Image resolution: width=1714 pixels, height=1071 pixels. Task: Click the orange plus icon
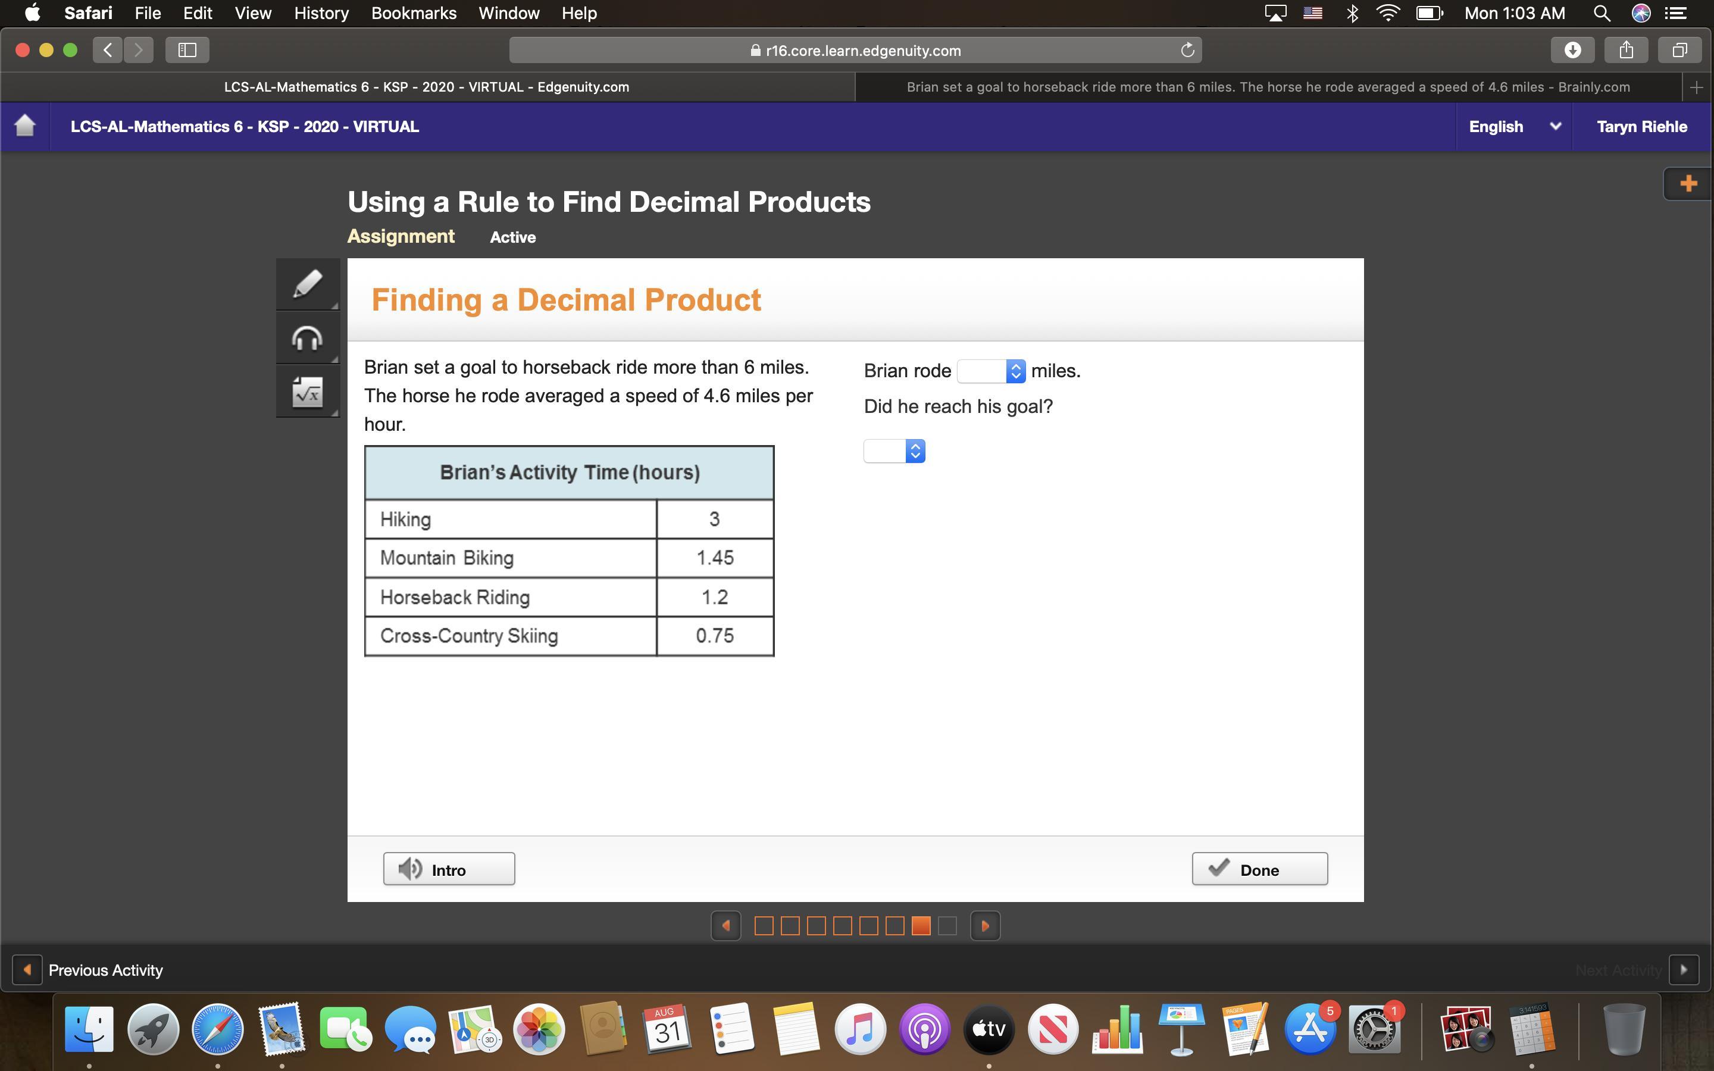1688,184
